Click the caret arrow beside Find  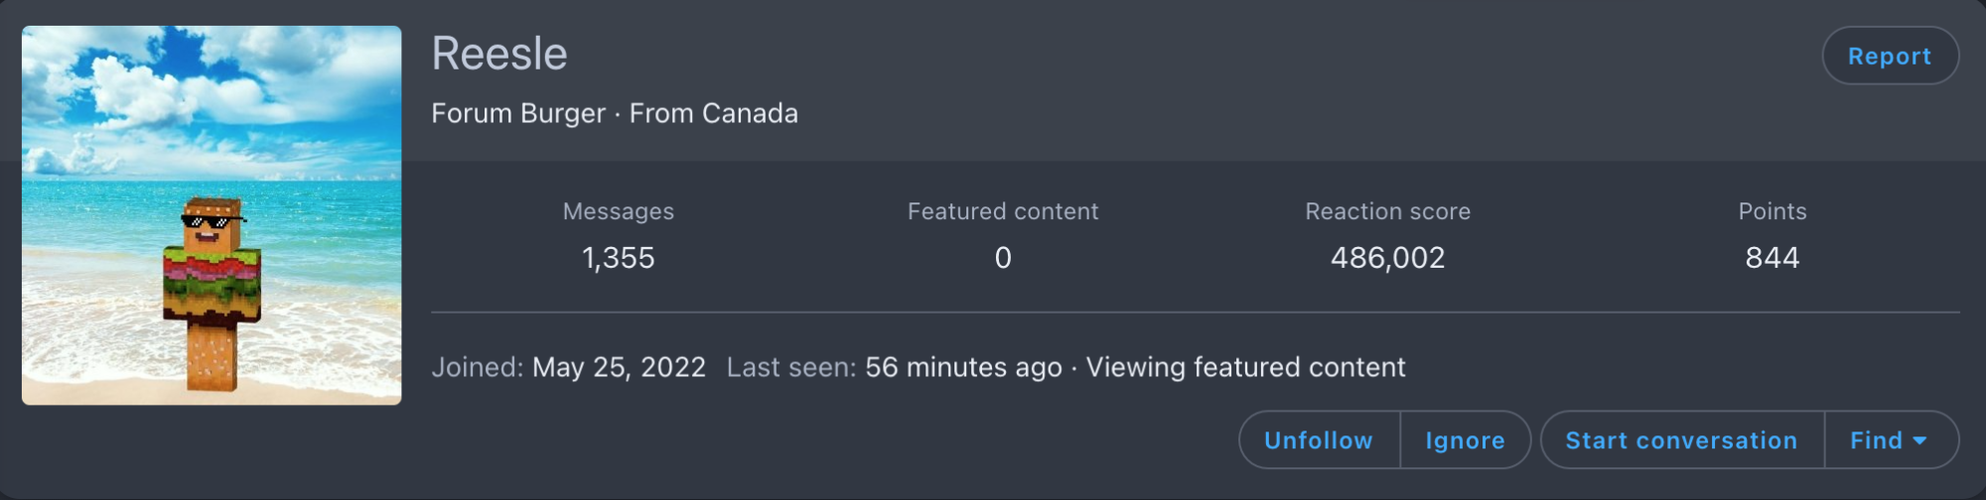(1919, 440)
